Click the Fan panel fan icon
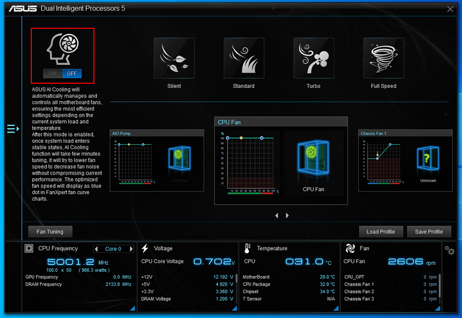The height and width of the screenshot is (318, 462). [x=350, y=248]
